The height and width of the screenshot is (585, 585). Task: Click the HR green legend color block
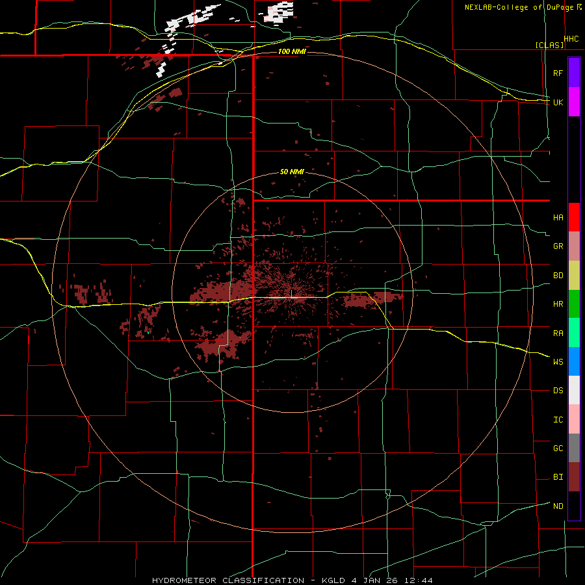[x=574, y=304]
